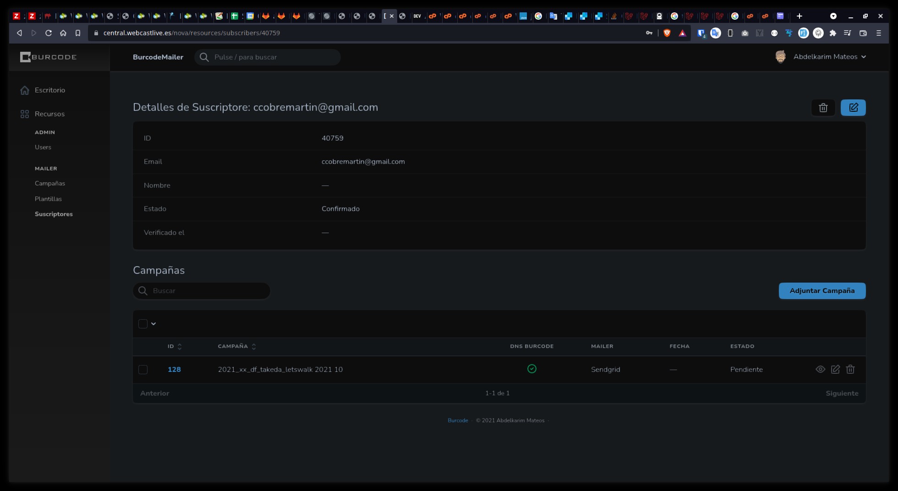Delete campaign 128 row trash icon

(x=850, y=369)
